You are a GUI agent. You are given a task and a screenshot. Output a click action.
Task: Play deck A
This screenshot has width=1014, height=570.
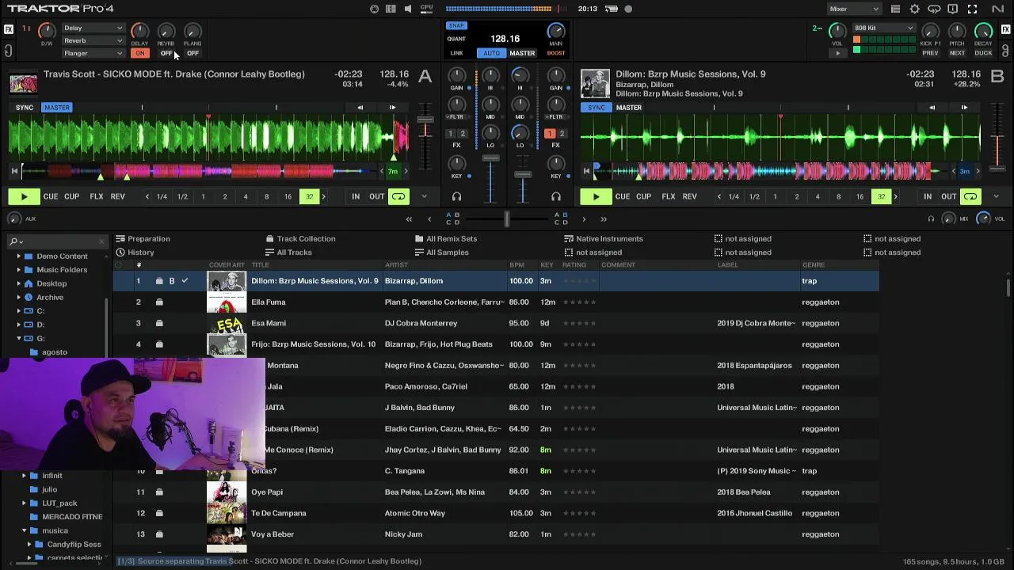click(24, 196)
